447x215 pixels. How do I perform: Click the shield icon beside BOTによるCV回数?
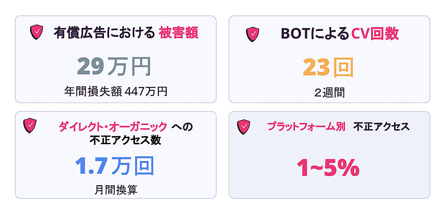click(253, 34)
